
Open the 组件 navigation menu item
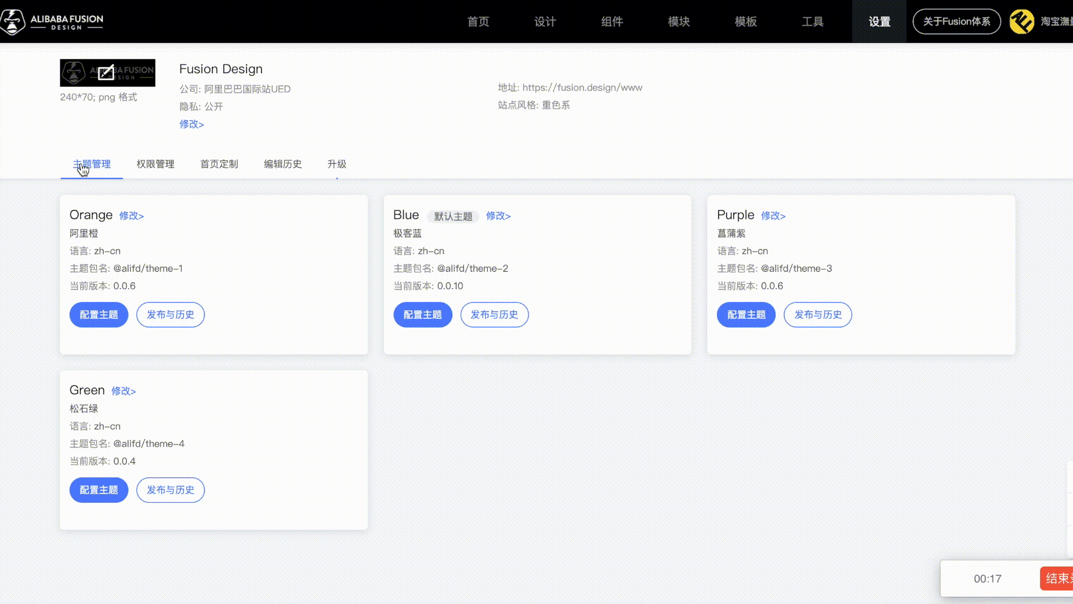pyautogui.click(x=612, y=22)
